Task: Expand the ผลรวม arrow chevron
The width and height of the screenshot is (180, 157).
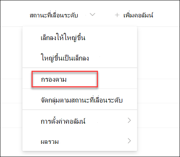Action: [129, 141]
